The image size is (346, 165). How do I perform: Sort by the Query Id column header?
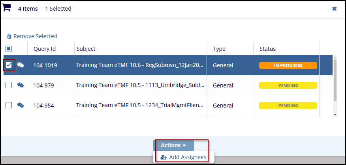pos(45,49)
